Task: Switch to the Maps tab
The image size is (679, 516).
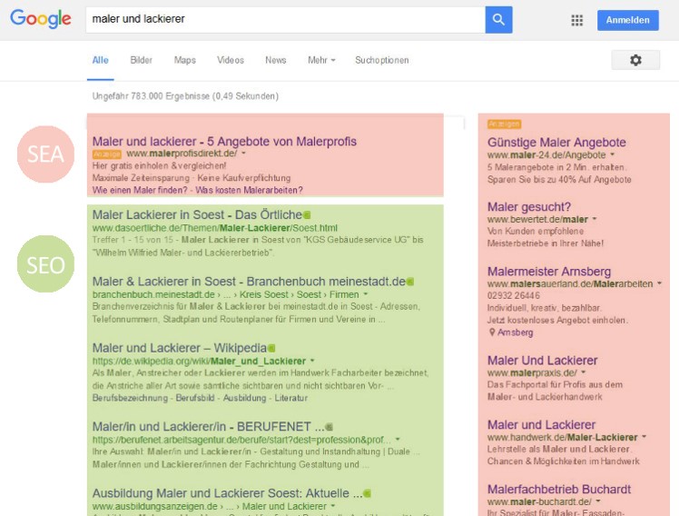Action: (185, 60)
